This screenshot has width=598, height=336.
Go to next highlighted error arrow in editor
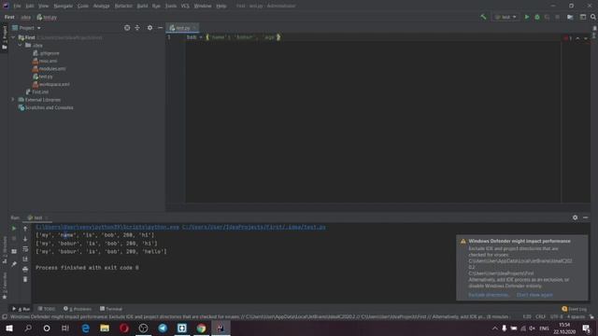click(586, 38)
